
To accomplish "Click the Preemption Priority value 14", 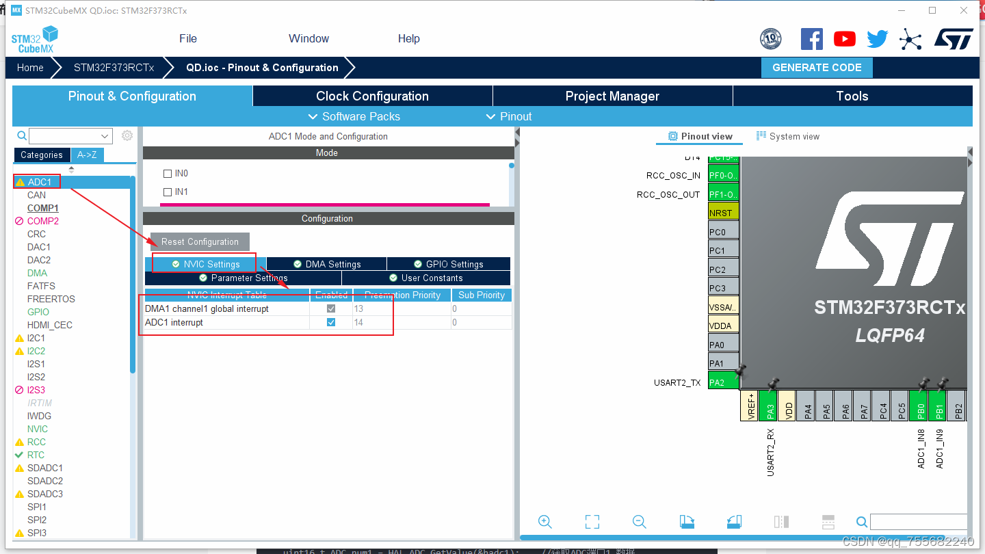I will tap(358, 323).
